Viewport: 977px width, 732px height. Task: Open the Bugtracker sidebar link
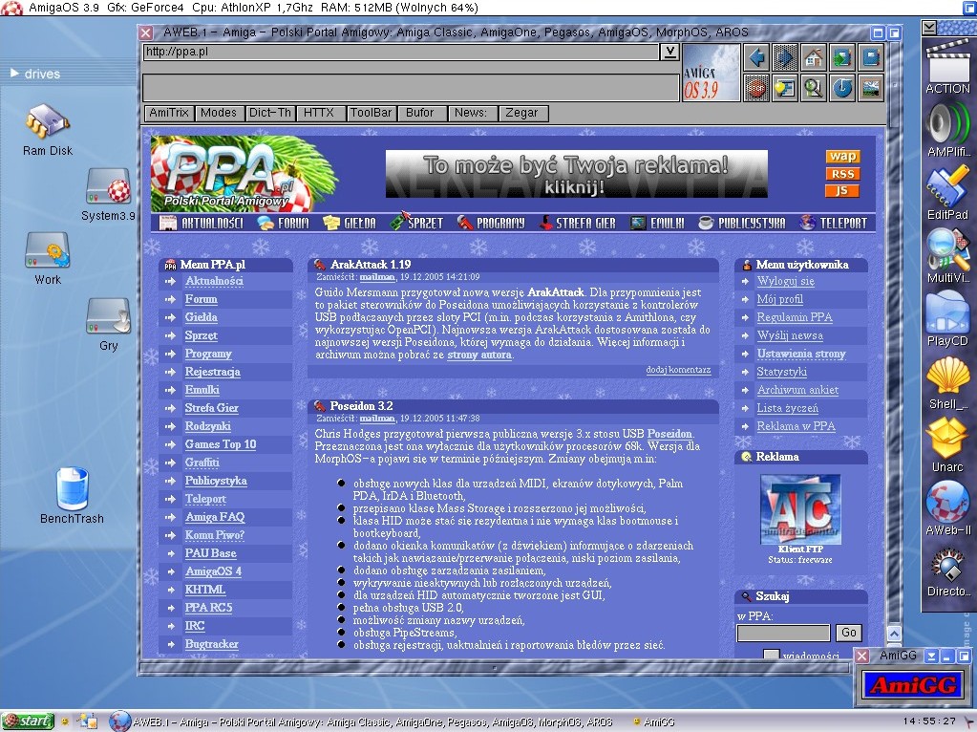pos(211,644)
